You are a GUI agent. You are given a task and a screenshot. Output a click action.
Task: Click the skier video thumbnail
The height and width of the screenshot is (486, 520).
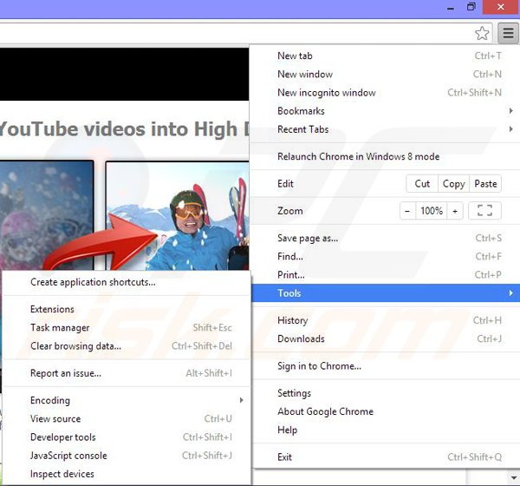pyautogui.click(x=177, y=217)
